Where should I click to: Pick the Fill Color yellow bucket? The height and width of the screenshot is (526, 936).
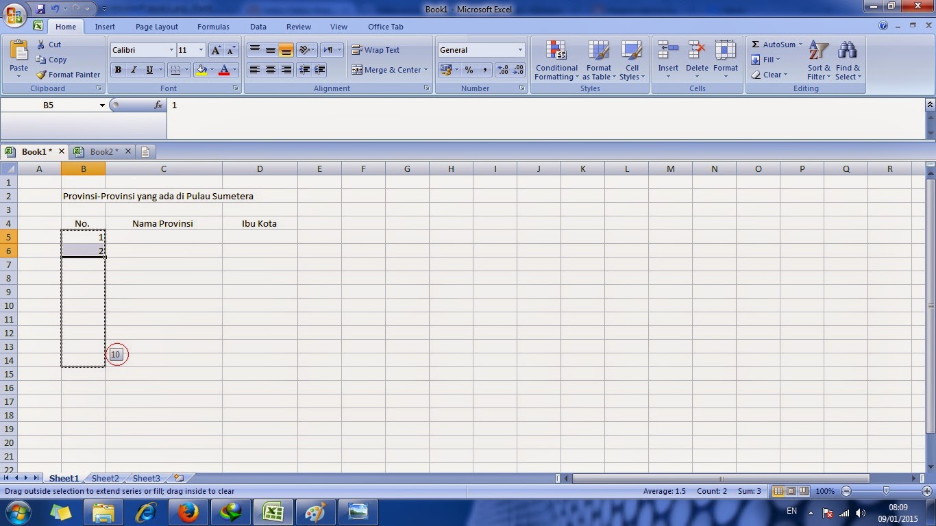(201, 70)
